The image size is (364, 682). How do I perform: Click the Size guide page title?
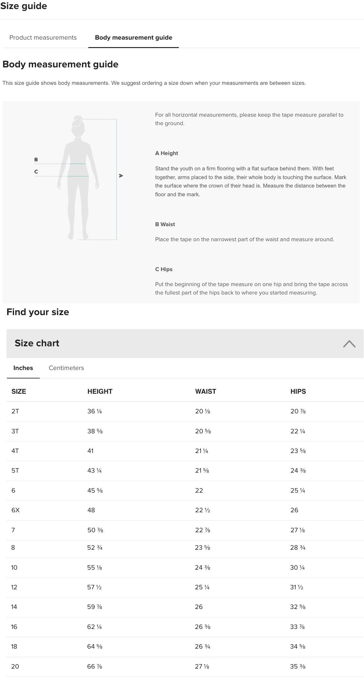23,6
